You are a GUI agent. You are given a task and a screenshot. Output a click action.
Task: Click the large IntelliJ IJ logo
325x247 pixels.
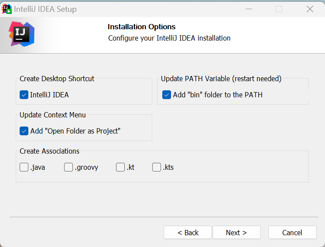coord(21,34)
